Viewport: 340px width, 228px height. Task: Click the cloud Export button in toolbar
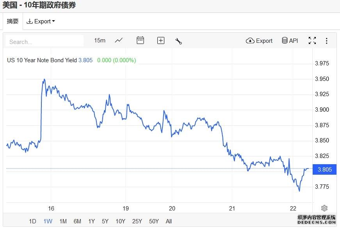[259, 40]
